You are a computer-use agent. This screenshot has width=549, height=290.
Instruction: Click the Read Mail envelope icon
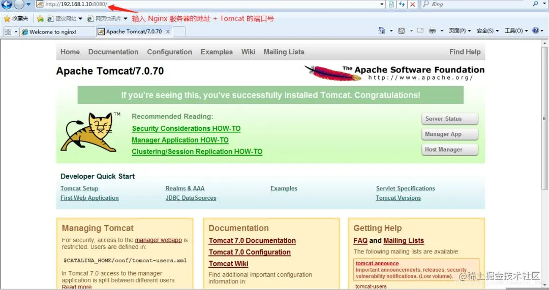420,31
